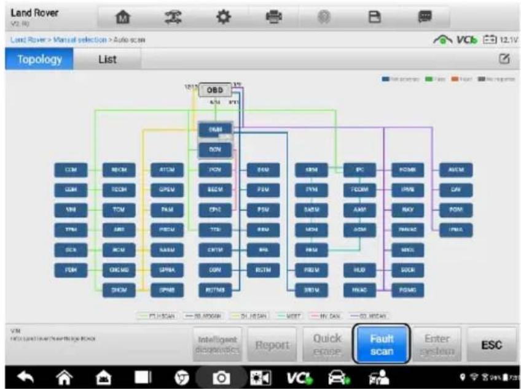Exit with the ESC button

pyautogui.click(x=492, y=345)
